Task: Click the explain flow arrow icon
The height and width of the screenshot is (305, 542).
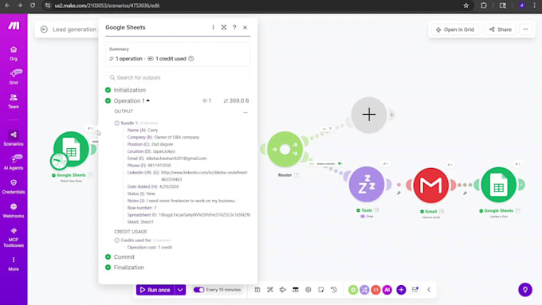Action: coord(283,290)
